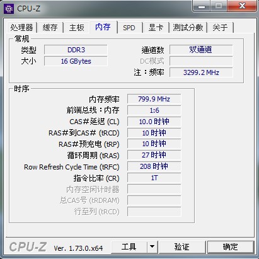Click the empty 行至列 (tRCD) field
Viewport: 259px width, 259px height.
pyautogui.click(x=154, y=212)
